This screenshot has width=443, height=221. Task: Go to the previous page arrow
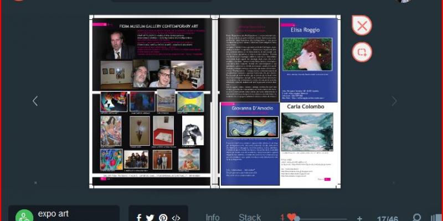click(35, 101)
